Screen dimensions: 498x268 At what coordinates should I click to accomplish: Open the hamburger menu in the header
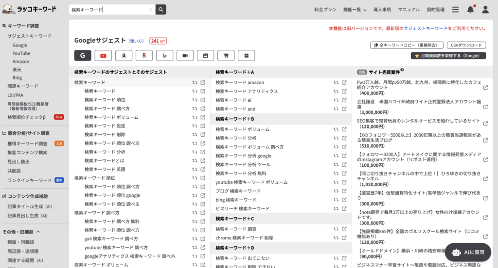coord(455,10)
